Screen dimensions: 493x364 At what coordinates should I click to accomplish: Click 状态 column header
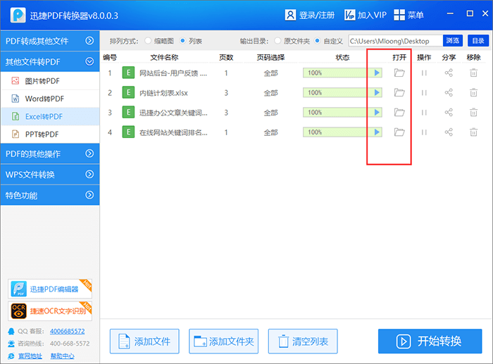(342, 57)
